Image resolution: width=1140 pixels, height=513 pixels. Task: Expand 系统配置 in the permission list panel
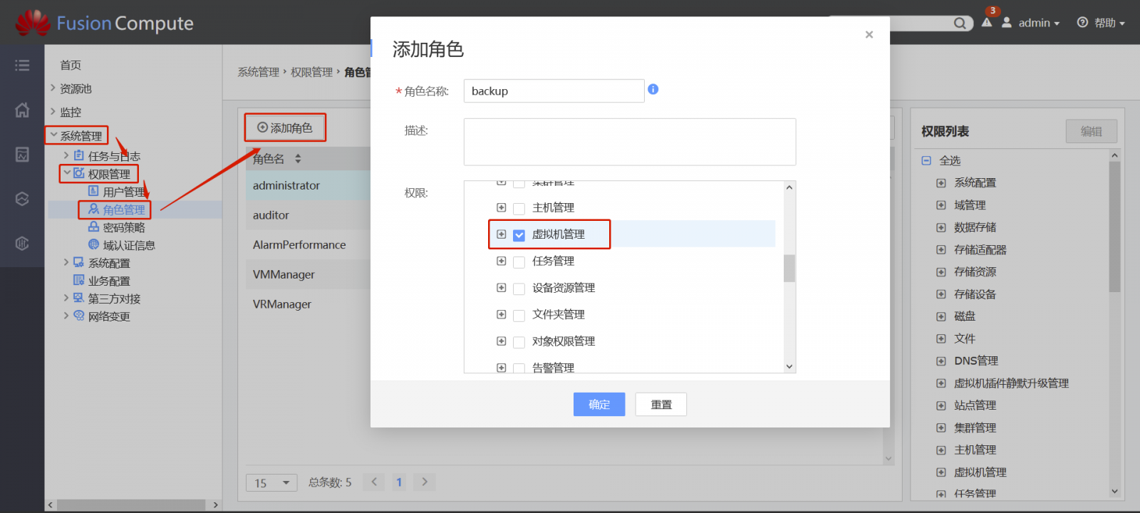click(x=940, y=183)
